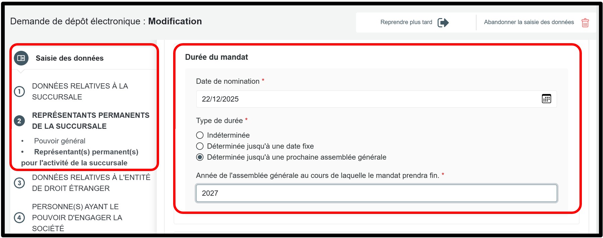Click the step 1 circle icon
The width and height of the screenshot is (603, 238).
coord(19,91)
